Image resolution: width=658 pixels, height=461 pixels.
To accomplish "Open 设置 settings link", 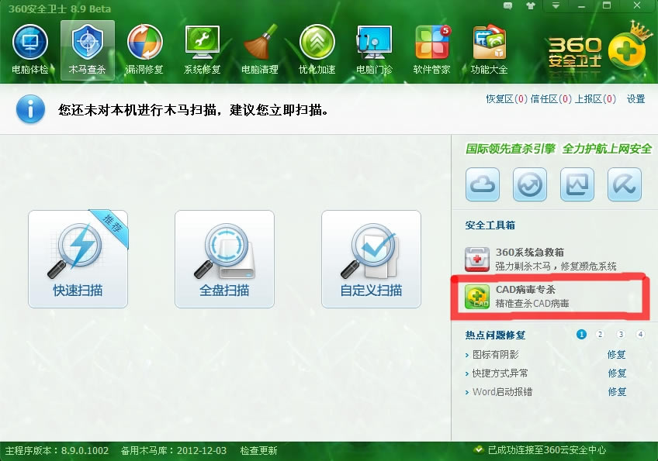I will tap(635, 99).
